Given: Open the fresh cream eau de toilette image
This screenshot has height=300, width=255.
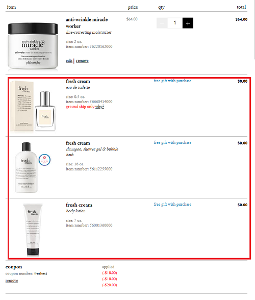Looking at the screenshot, I should pyautogui.click(x=33, y=106).
